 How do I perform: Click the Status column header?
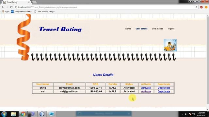click(129, 84)
